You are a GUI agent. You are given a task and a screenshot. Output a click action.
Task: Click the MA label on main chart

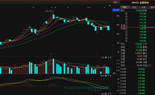[x=110, y=6]
